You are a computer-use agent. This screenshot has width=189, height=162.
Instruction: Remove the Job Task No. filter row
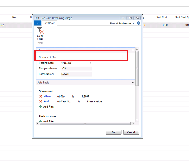[x=41, y=101]
